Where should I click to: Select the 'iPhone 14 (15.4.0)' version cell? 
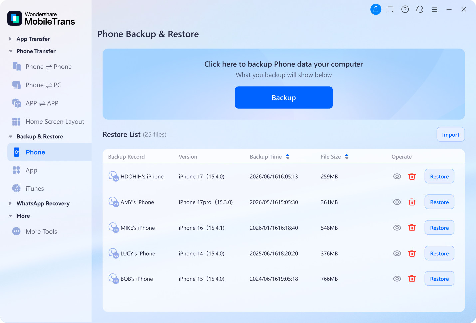[202, 253]
